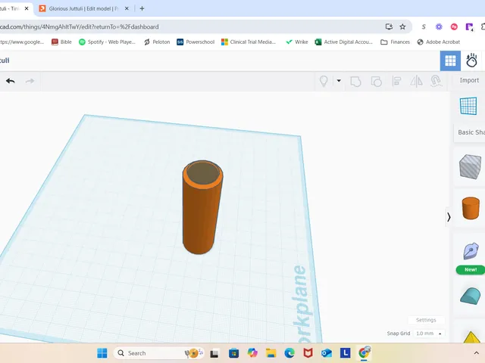
Task: Pick the teal Round Roof shape
Action: pyautogui.click(x=471, y=296)
